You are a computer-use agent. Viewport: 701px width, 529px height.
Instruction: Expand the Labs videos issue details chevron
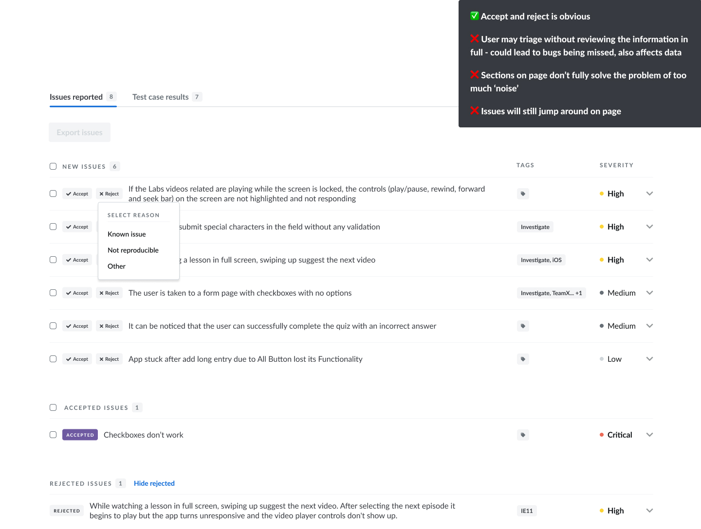click(x=649, y=194)
